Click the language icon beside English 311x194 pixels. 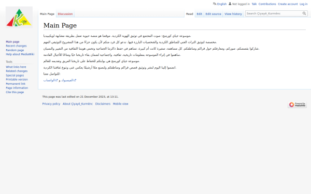pos(215,4)
